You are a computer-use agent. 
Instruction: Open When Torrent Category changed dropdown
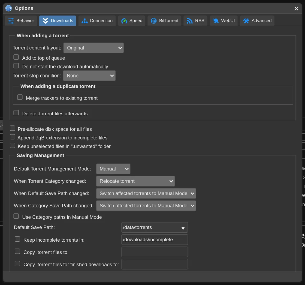pos(135,181)
